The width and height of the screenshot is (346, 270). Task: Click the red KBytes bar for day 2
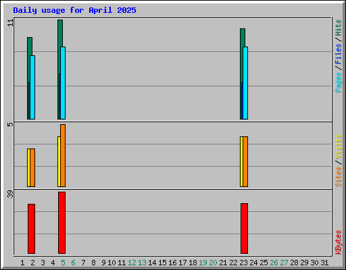pos(31,229)
